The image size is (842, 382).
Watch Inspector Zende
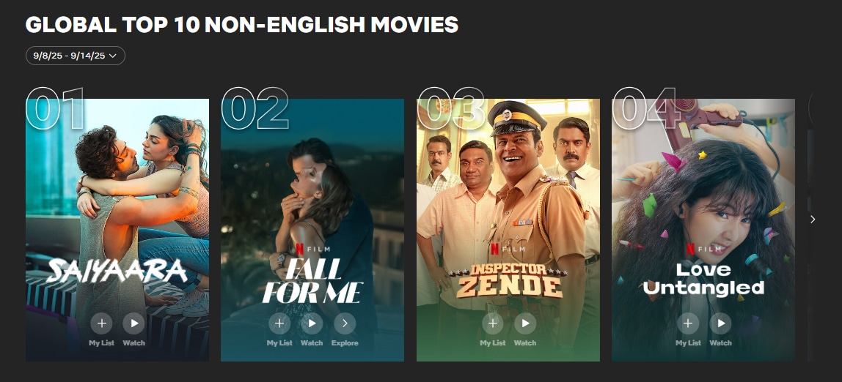coord(525,323)
